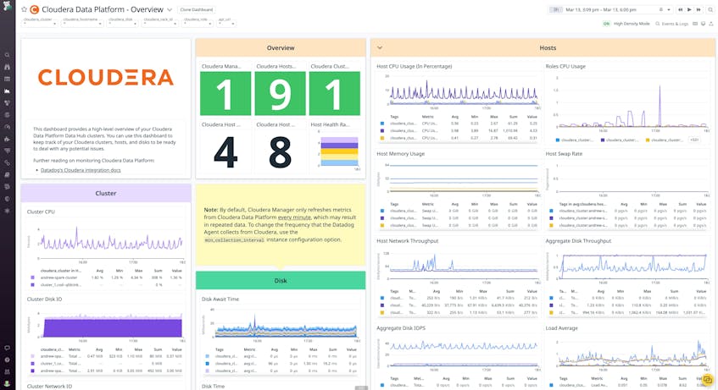Step the time range forward
Image resolution: width=718 pixels, height=390 pixels.
coord(699,9)
